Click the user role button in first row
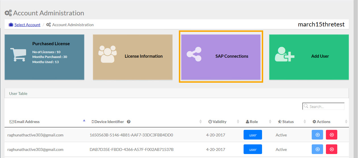Screen dimensions: 358x158 (253, 135)
